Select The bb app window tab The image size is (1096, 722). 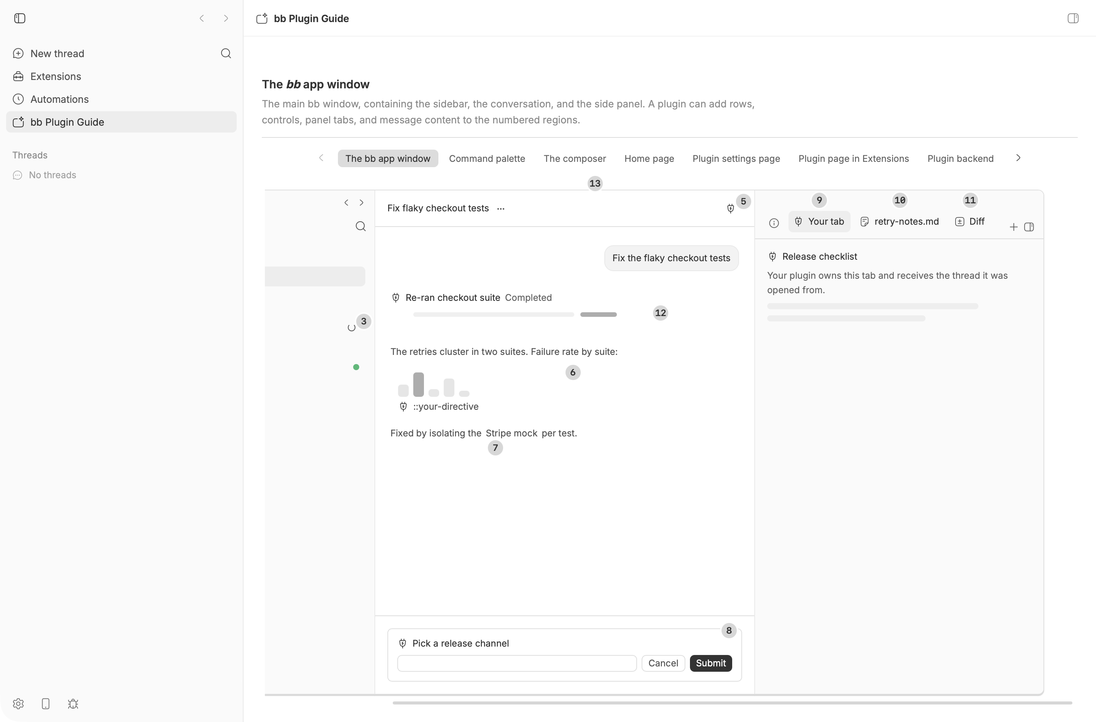point(388,158)
